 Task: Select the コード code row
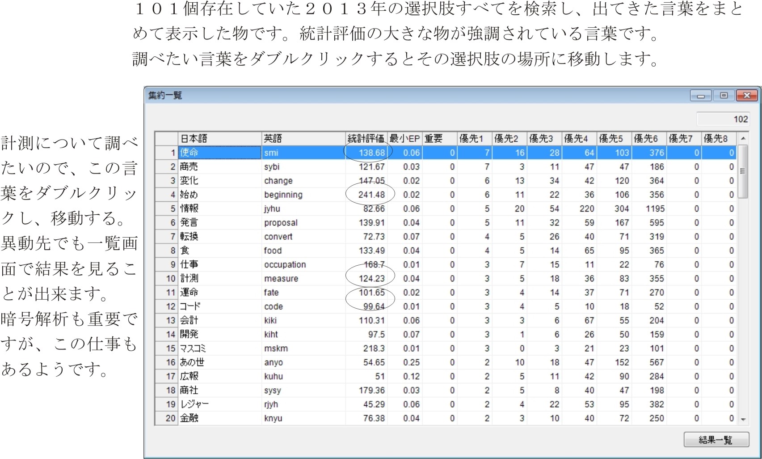point(219,306)
